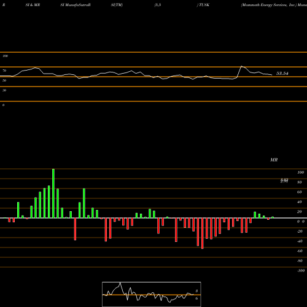Click the '-40' axis label in MR panel
Viewport: 307px width, 307px height.
tap(300, 241)
